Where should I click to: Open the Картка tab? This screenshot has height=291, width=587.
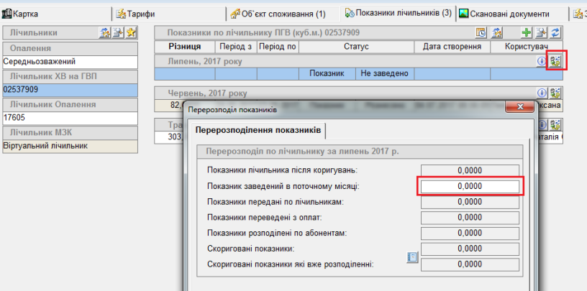[22, 14]
